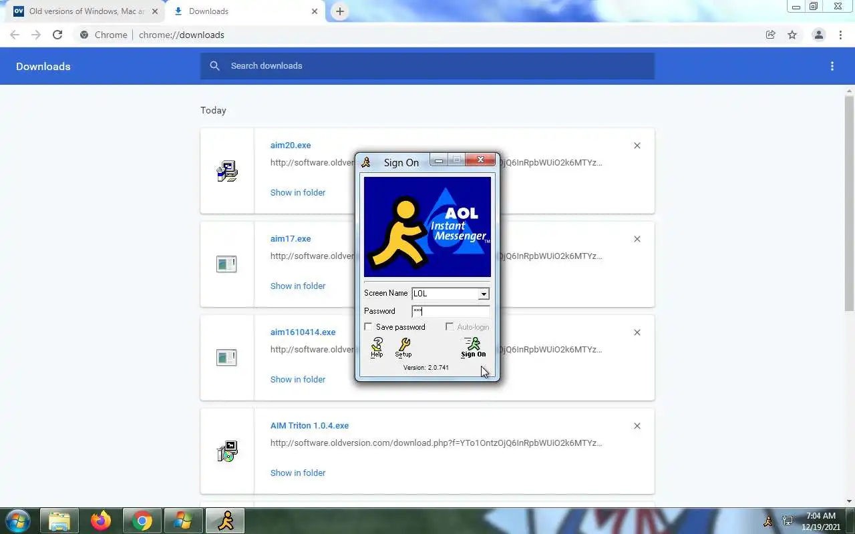
Task: Open Setup wrench icon in AIM window
Action: click(x=403, y=347)
